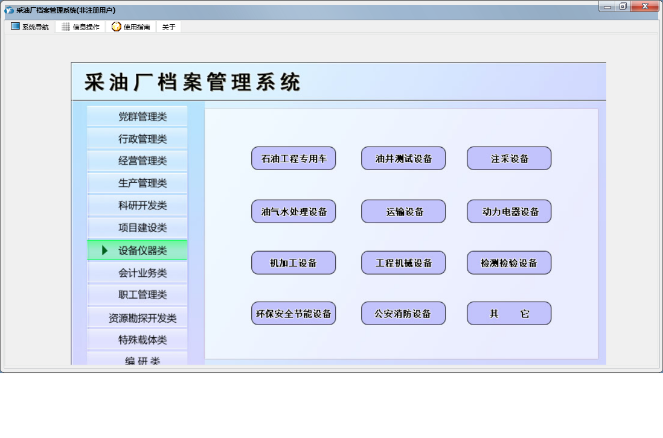Open the 信息操作 menu

tap(81, 27)
